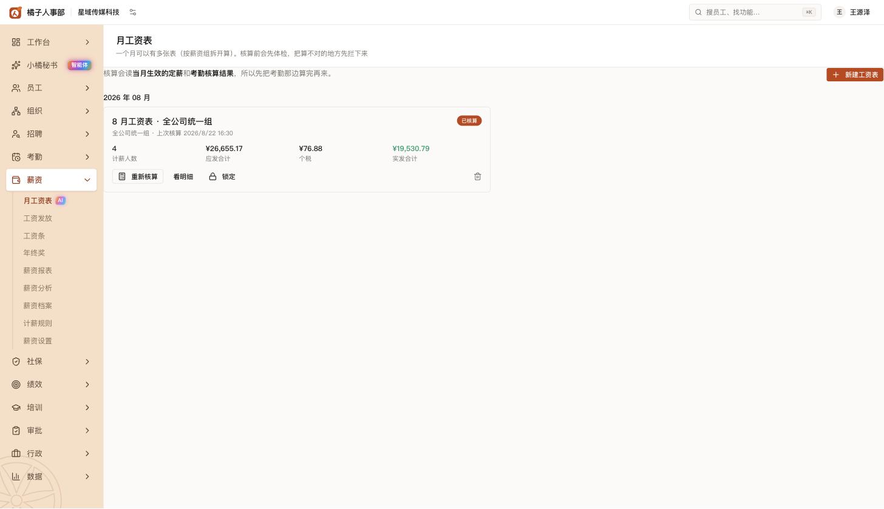Viewport: 884px width, 509px height.
Task: Open 工资发放 in the sidebar
Action: (x=38, y=218)
